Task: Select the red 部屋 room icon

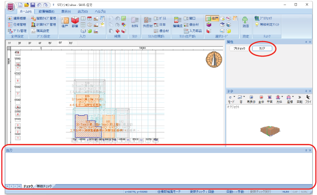Action: 75,22
